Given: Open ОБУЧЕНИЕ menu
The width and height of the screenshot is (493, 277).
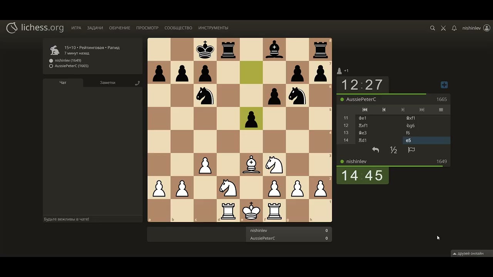Looking at the screenshot, I should click(x=119, y=28).
